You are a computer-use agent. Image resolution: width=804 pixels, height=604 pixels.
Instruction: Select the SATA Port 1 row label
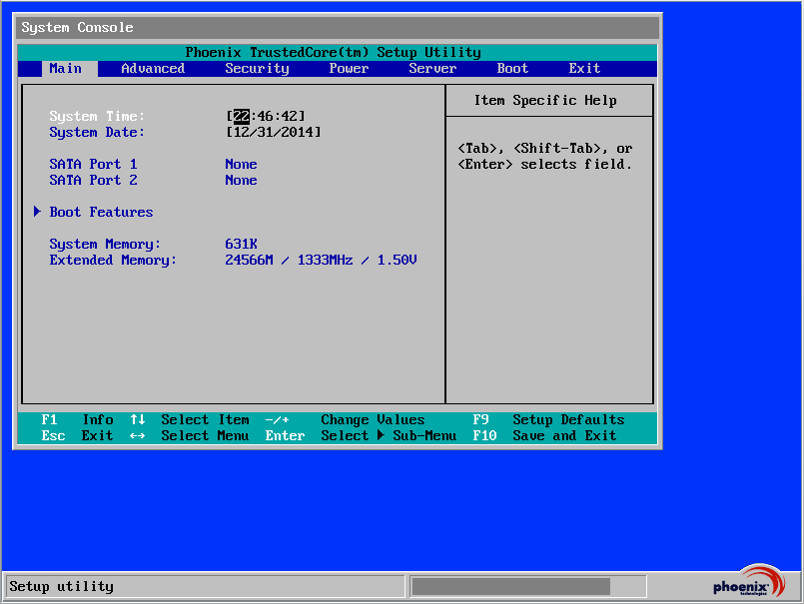point(93,164)
